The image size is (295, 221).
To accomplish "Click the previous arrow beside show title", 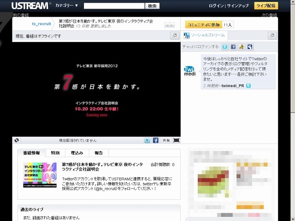I will click(167, 25).
